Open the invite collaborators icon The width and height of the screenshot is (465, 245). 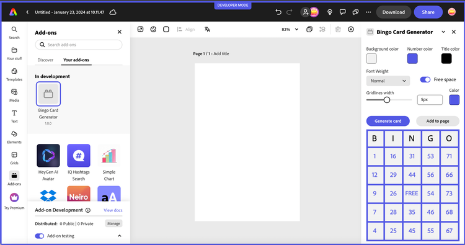click(x=305, y=12)
